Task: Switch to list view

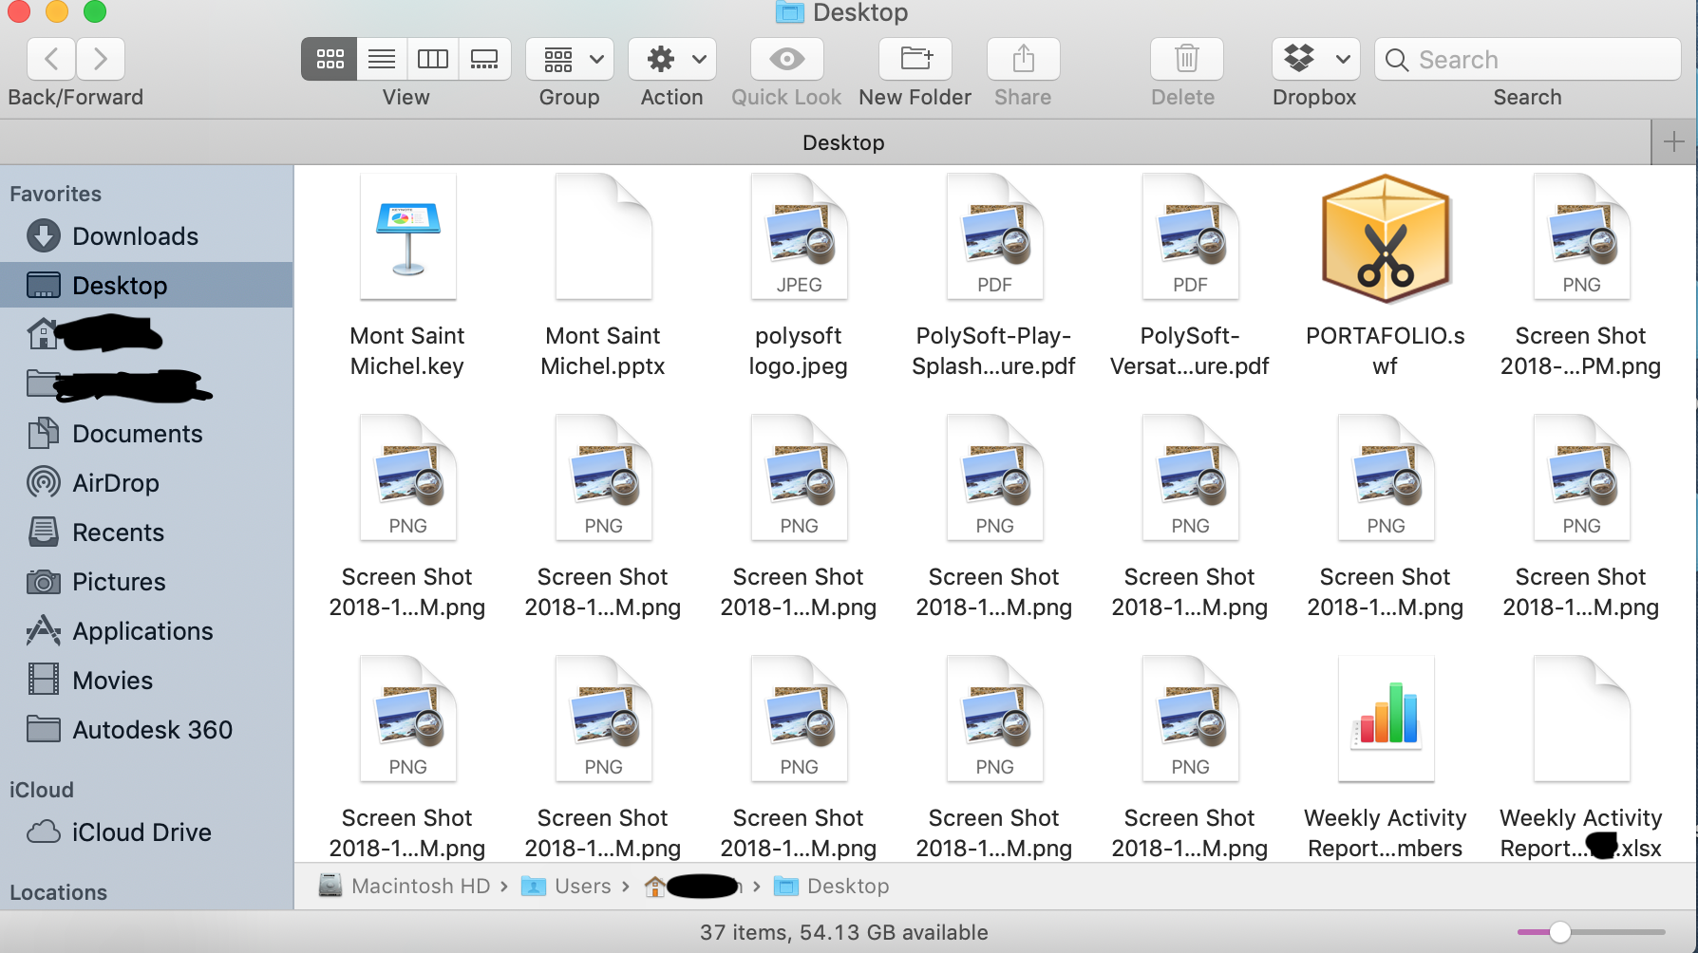Action: tap(382, 59)
